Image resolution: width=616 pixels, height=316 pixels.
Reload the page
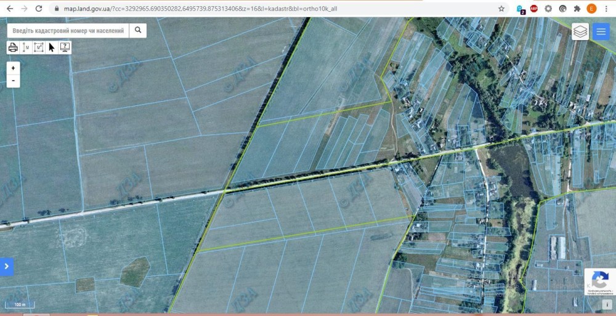tap(39, 9)
